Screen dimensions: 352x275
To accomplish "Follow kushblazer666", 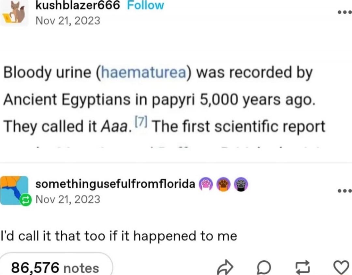I will pyautogui.click(x=145, y=6).
